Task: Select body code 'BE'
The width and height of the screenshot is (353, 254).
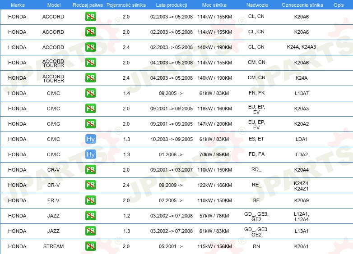Action: coord(256,200)
